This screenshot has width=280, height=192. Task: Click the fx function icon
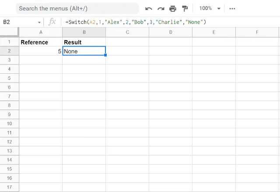pyautogui.click(x=52, y=22)
